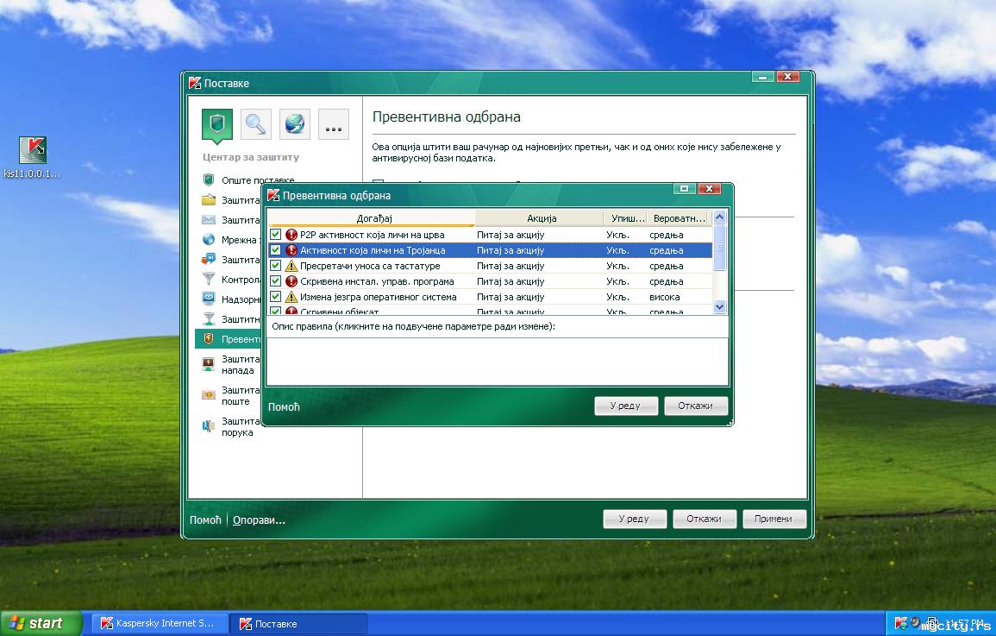Toggle checkbox for Пресретачи уноса са тастатуре
This screenshot has height=636, width=996.
(276, 266)
